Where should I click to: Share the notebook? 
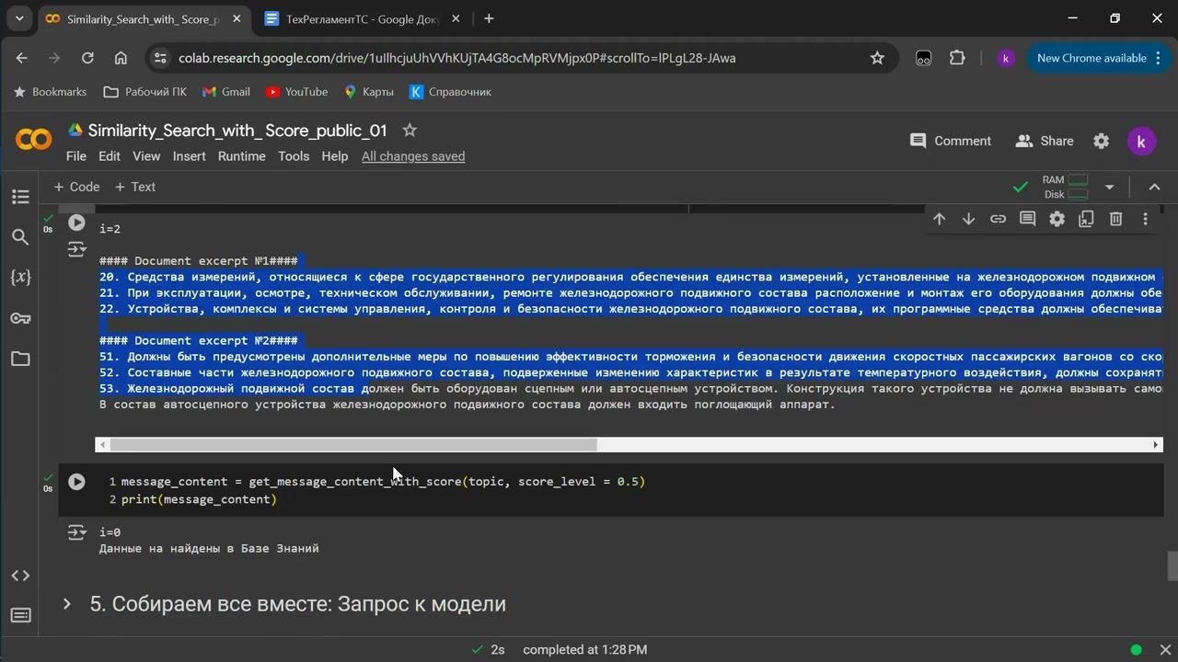pyautogui.click(x=1045, y=141)
